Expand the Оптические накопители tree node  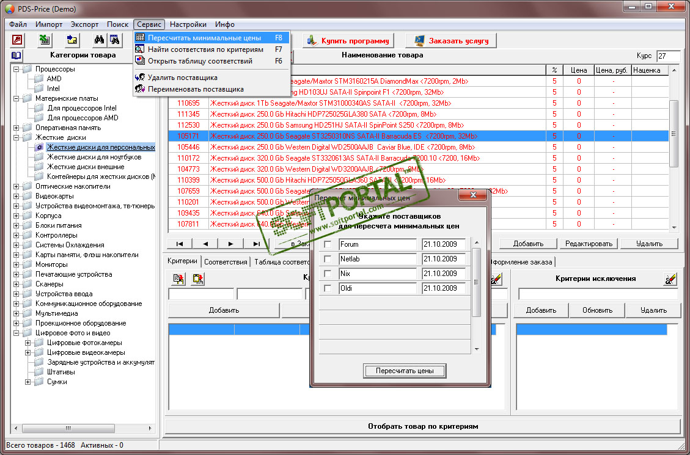[17, 186]
